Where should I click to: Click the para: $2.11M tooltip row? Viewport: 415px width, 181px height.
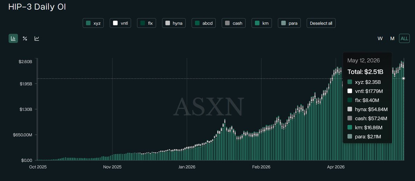click(x=364, y=137)
